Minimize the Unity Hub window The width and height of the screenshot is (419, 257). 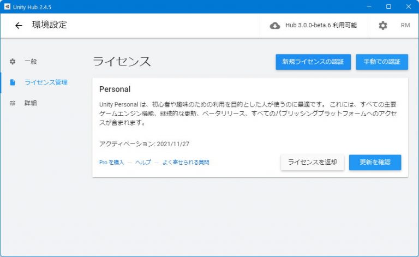369,7
